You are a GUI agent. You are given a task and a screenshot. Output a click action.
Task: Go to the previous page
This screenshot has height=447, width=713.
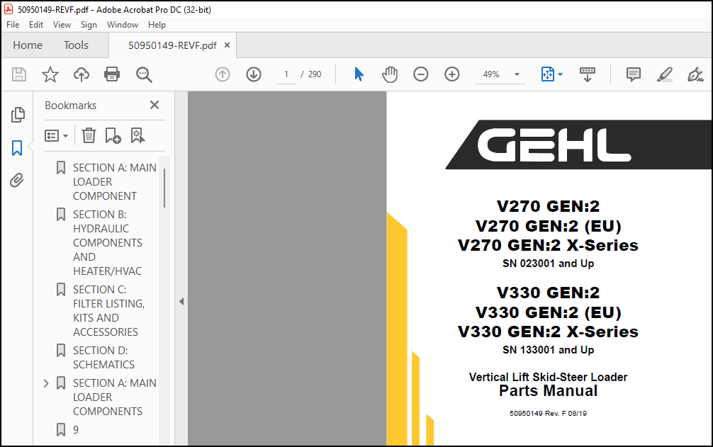223,74
